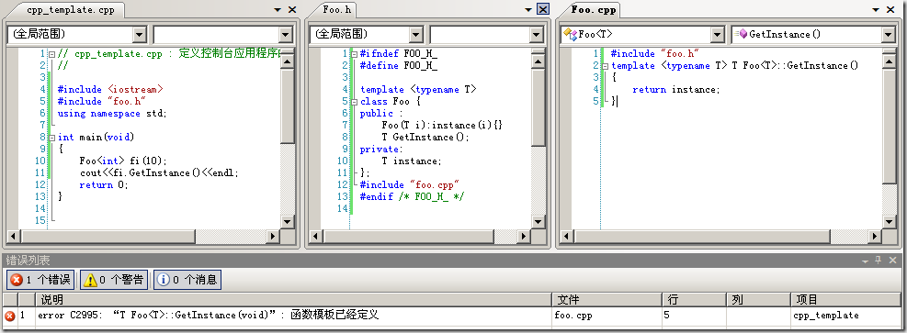Select the error C2995 description text
The height and width of the screenshot is (333, 907).
pos(208,316)
